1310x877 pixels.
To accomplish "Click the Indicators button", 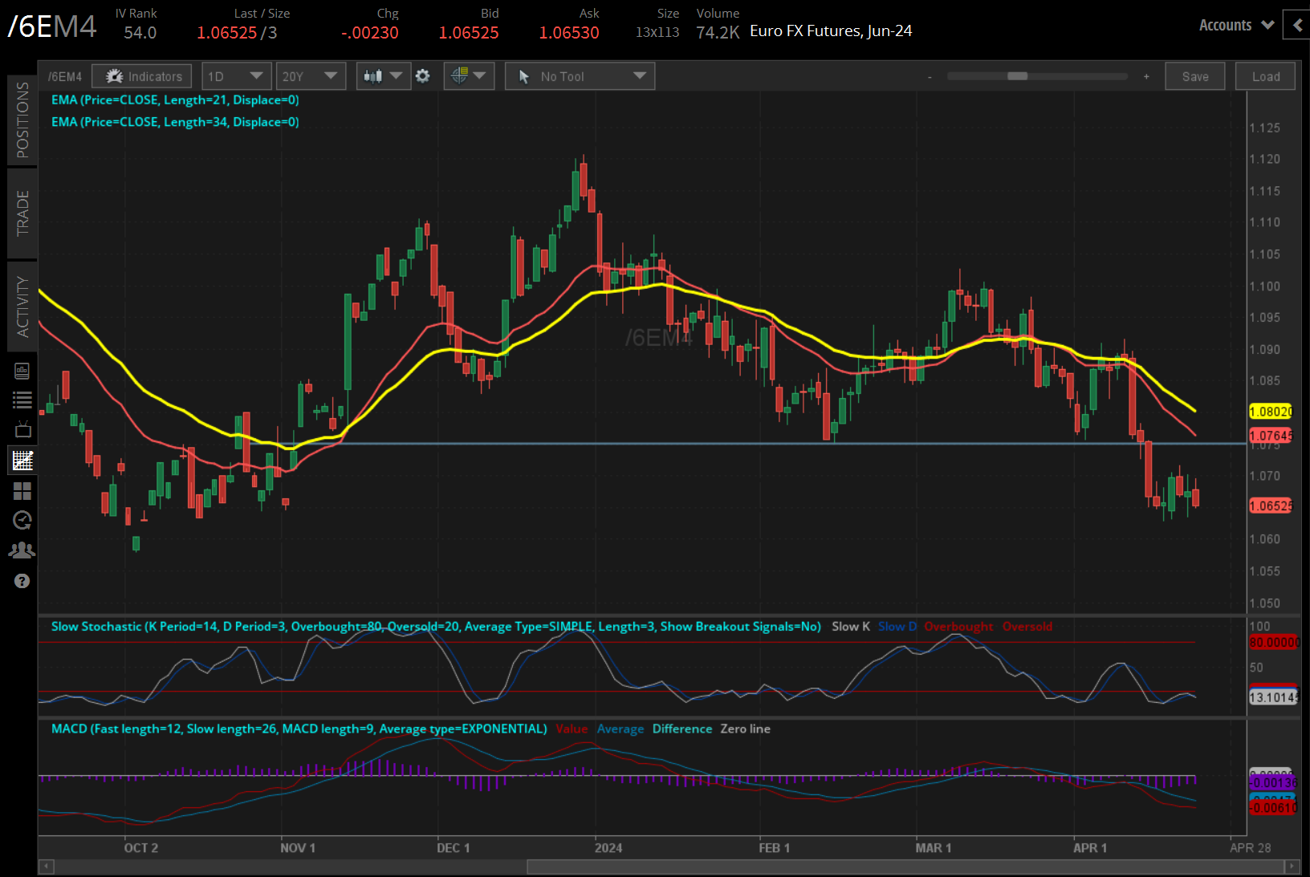I will point(142,76).
